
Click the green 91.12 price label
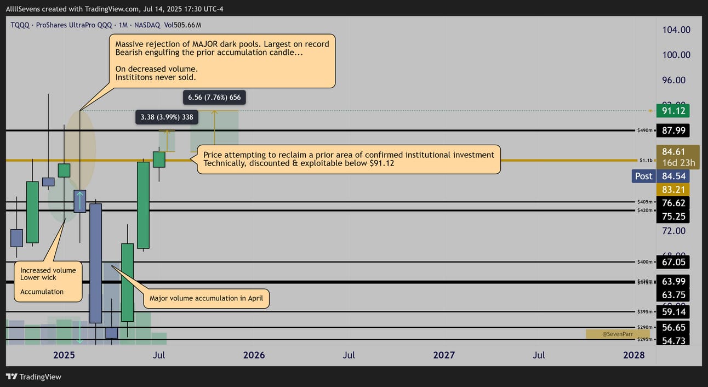click(x=673, y=111)
